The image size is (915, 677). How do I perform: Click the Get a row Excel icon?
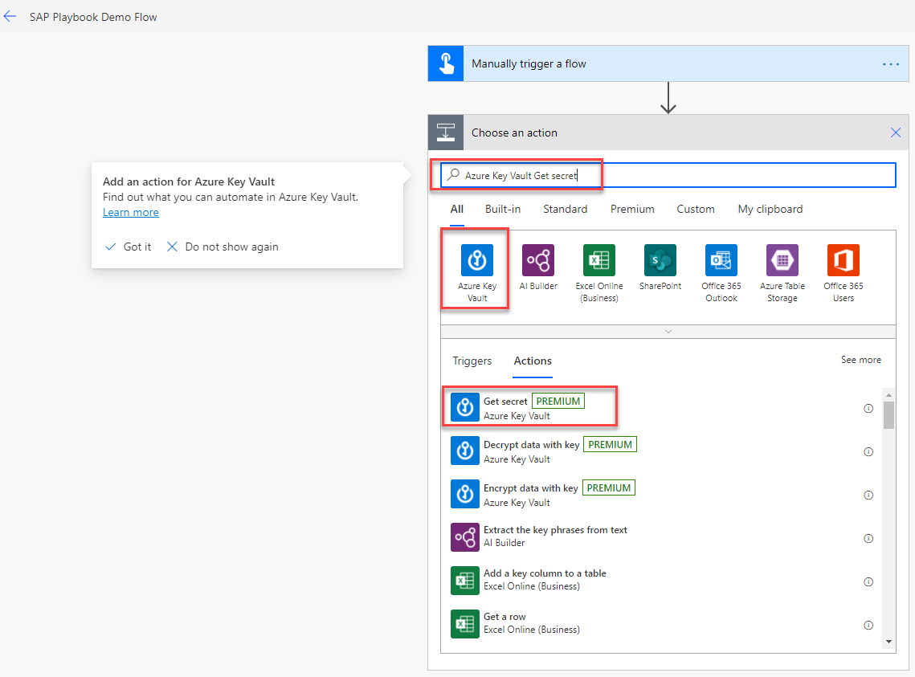pos(465,624)
